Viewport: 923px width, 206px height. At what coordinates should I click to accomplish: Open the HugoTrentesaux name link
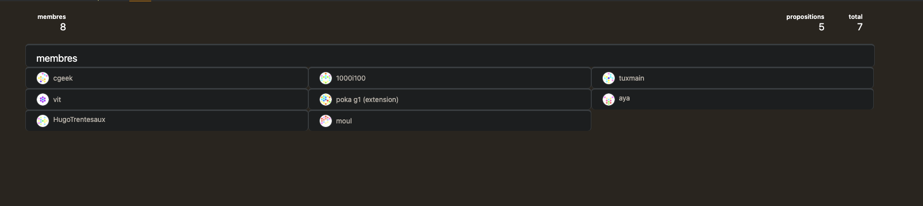tap(79, 119)
